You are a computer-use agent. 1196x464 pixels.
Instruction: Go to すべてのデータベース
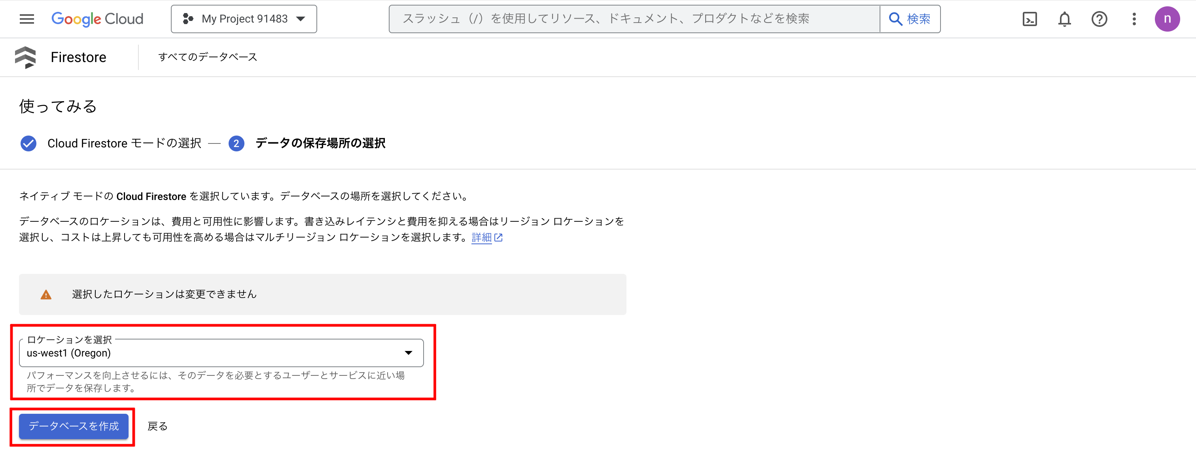click(x=208, y=57)
